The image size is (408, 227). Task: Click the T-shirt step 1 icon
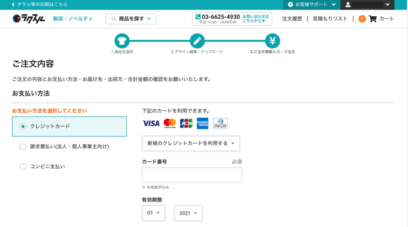(122, 41)
